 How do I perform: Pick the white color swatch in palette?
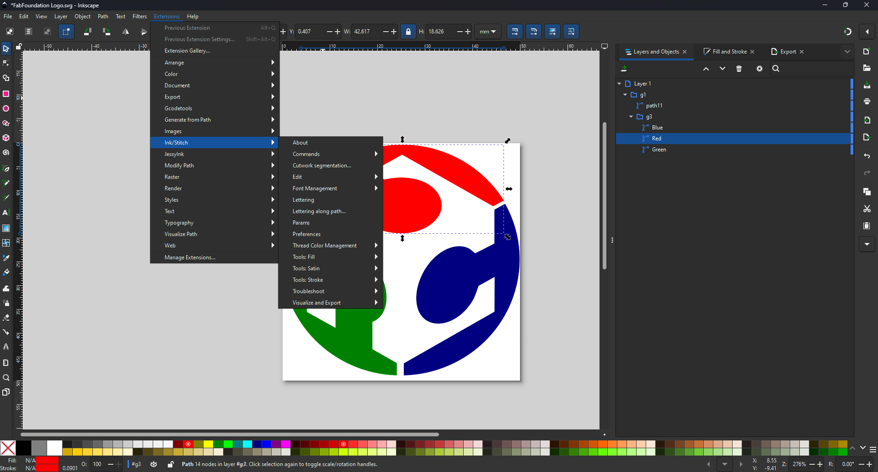click(54, 448)
